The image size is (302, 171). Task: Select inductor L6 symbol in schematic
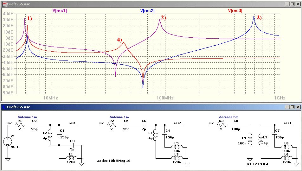click(286, 158)
